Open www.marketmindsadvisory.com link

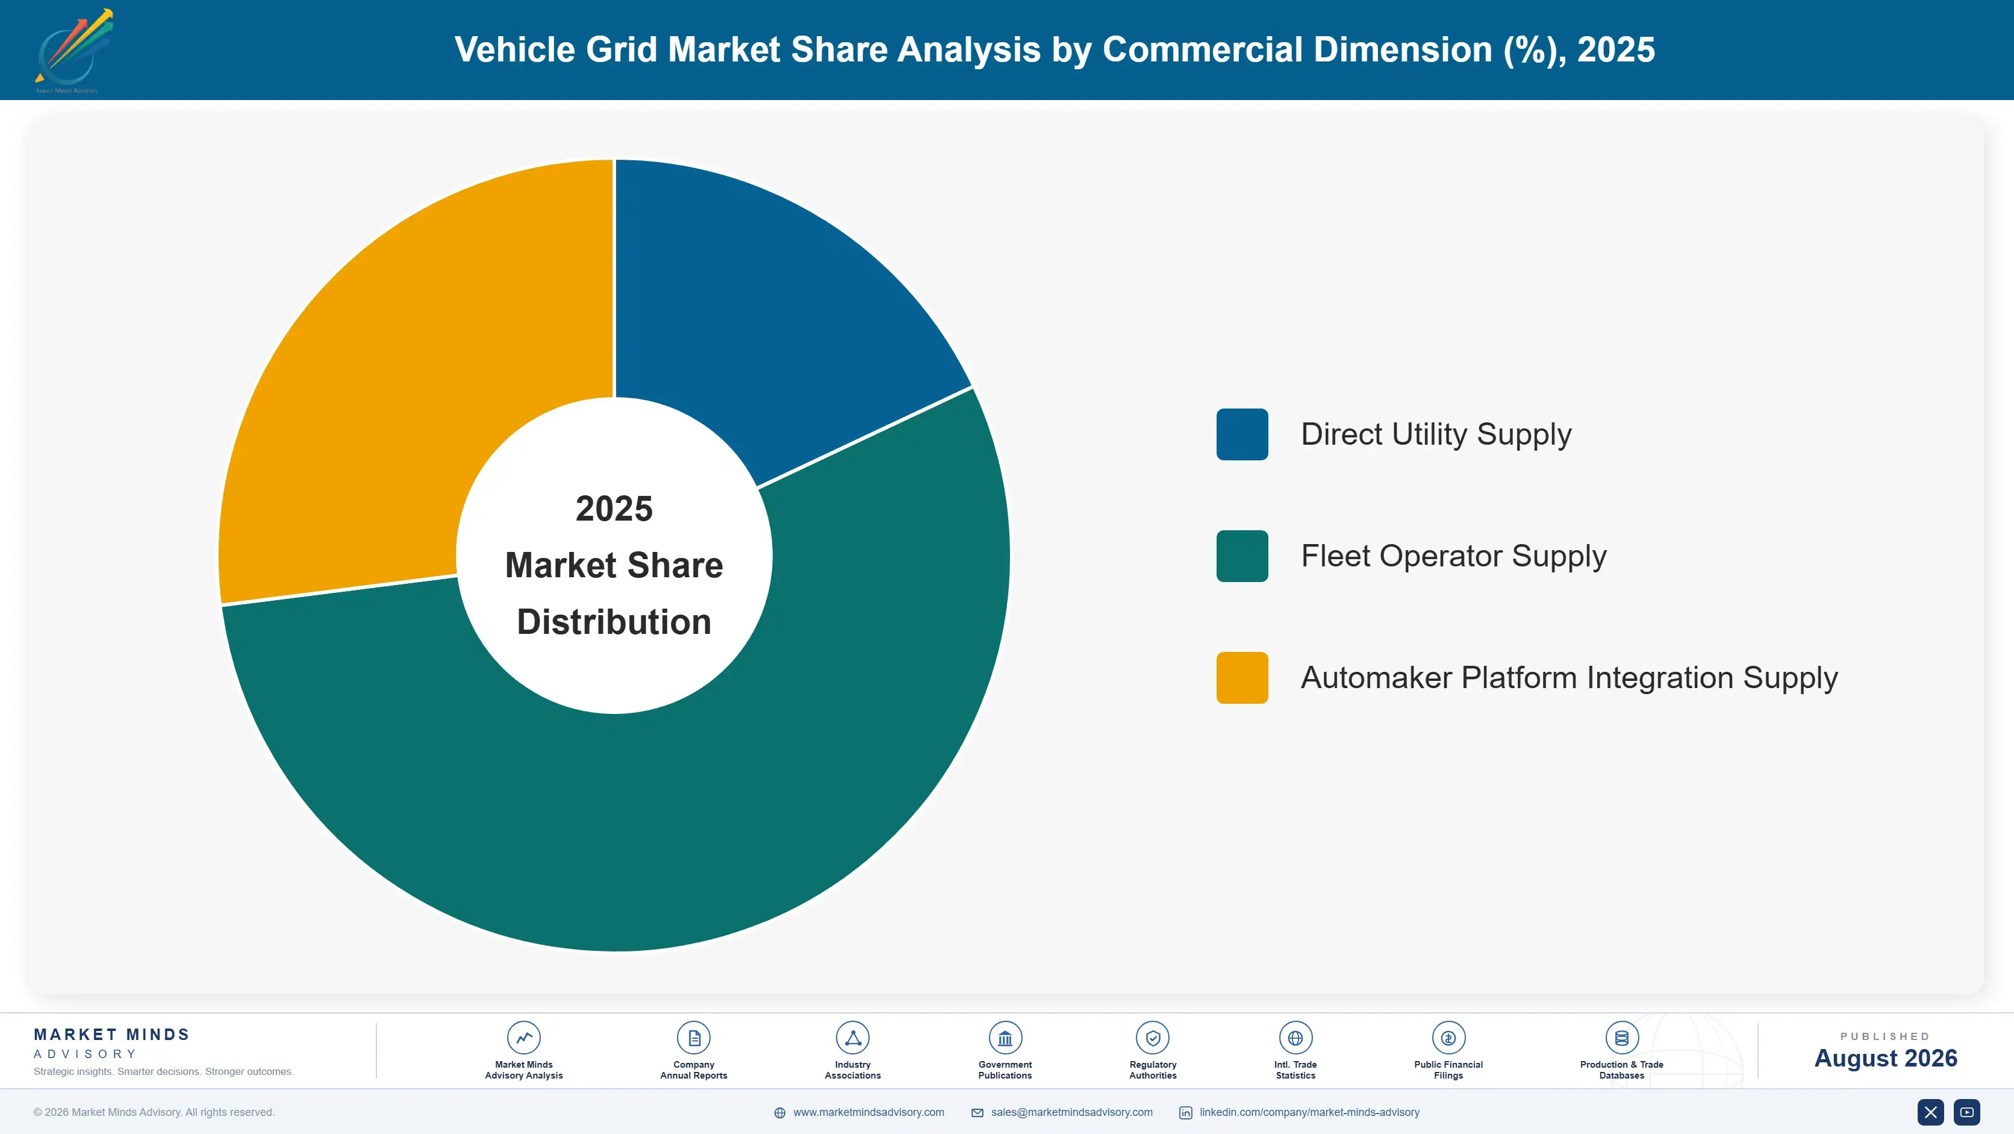tap(868, 1112)
